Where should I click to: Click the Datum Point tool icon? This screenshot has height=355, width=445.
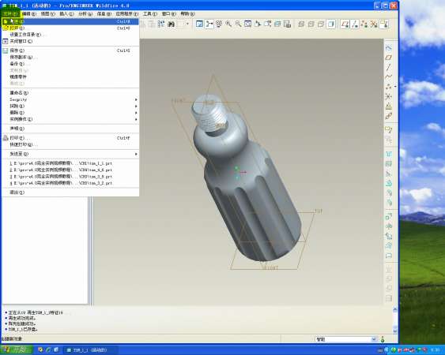[x=389, y=87]
